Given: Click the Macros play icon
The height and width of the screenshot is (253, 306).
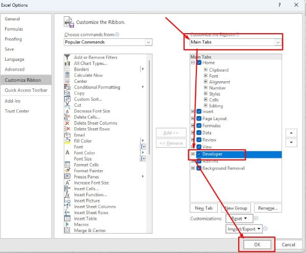Looking at the screenshot, I should [x=67, y=224].
